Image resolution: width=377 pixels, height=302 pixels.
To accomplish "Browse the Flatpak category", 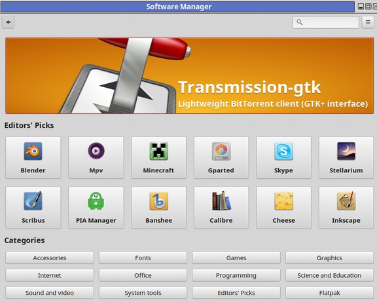I will click(x=329, y=293).
